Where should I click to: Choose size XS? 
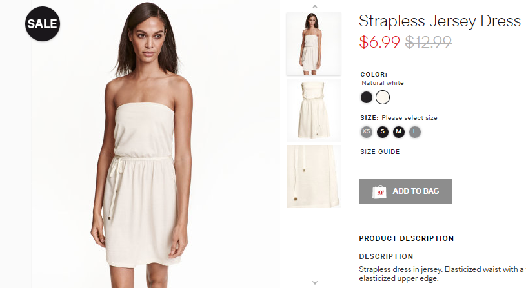click(367, 131)
